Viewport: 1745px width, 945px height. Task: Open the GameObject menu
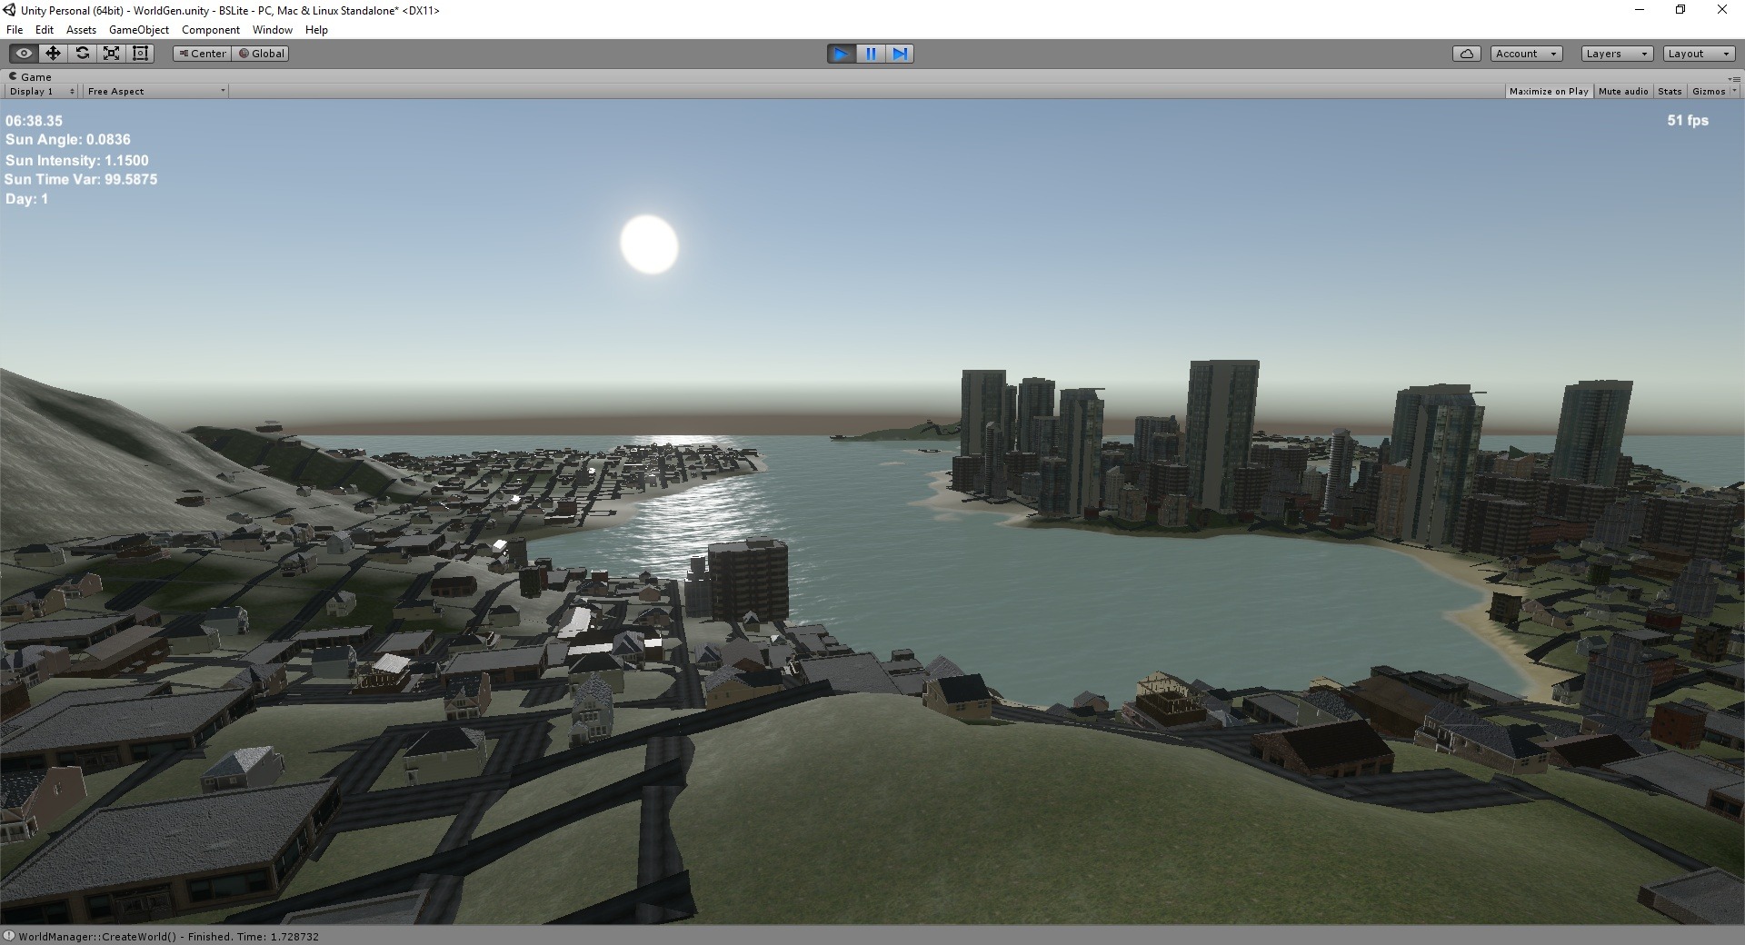click(138, 30)
